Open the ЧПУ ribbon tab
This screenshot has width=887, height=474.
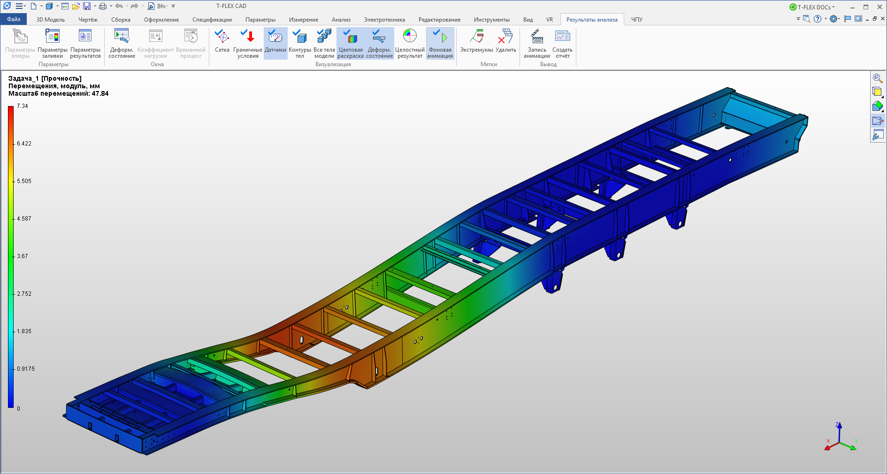pyautogui.click(x=637, y=20)
